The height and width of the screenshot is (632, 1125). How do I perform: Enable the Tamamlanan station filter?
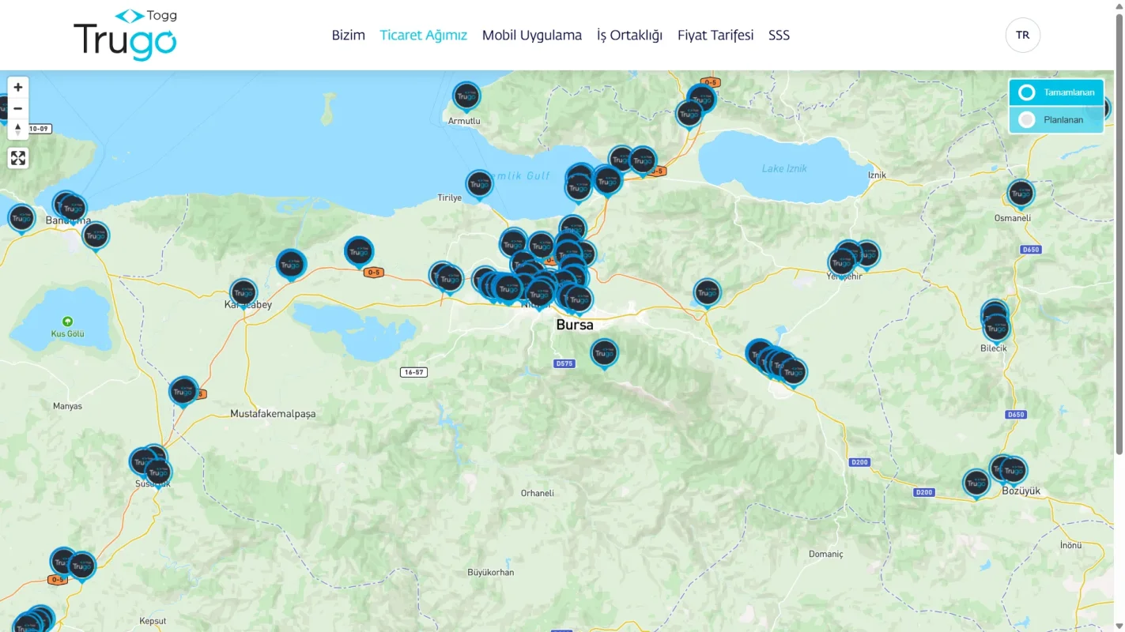click(x=1056, y=92)
